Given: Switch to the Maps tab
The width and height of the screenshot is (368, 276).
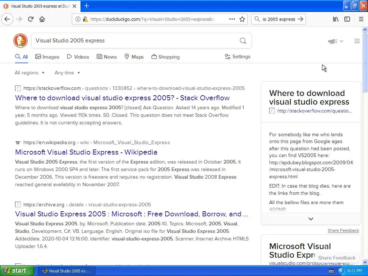Looking at the screenshot, I should 134,57.
